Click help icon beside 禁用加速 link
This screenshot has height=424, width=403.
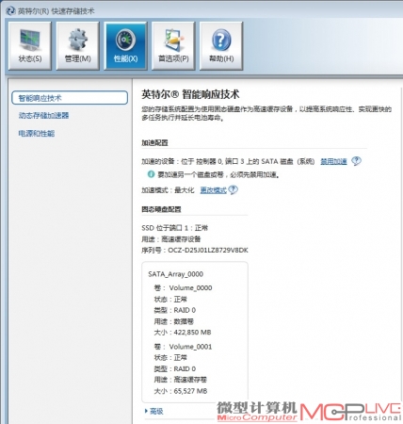(x=356, y=161)
